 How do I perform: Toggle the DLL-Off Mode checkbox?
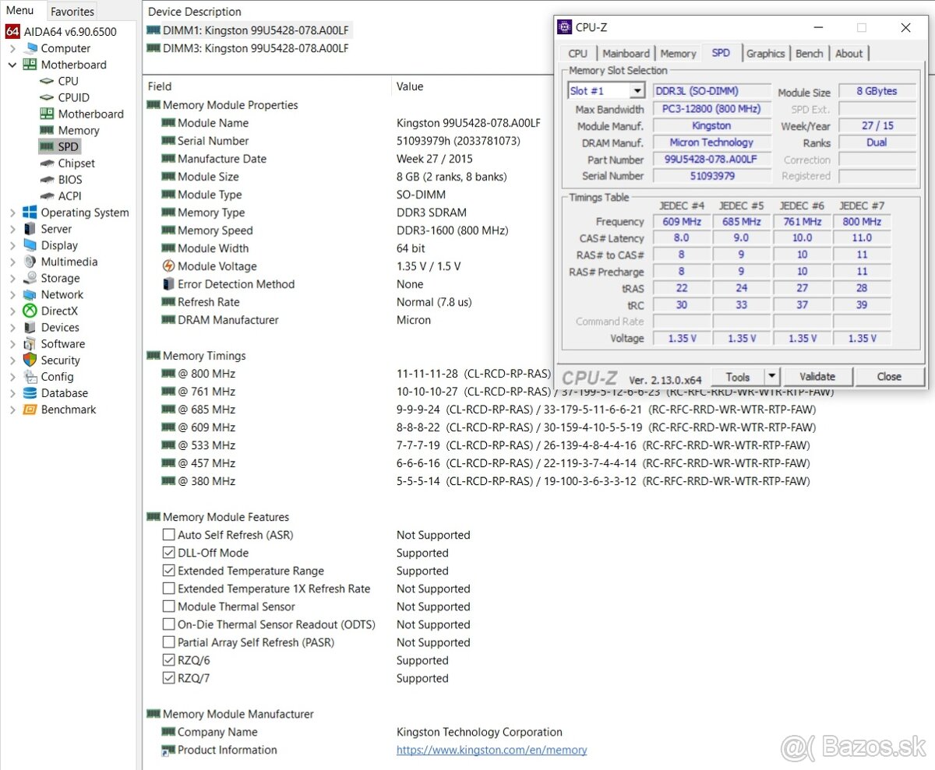[169, 553]
